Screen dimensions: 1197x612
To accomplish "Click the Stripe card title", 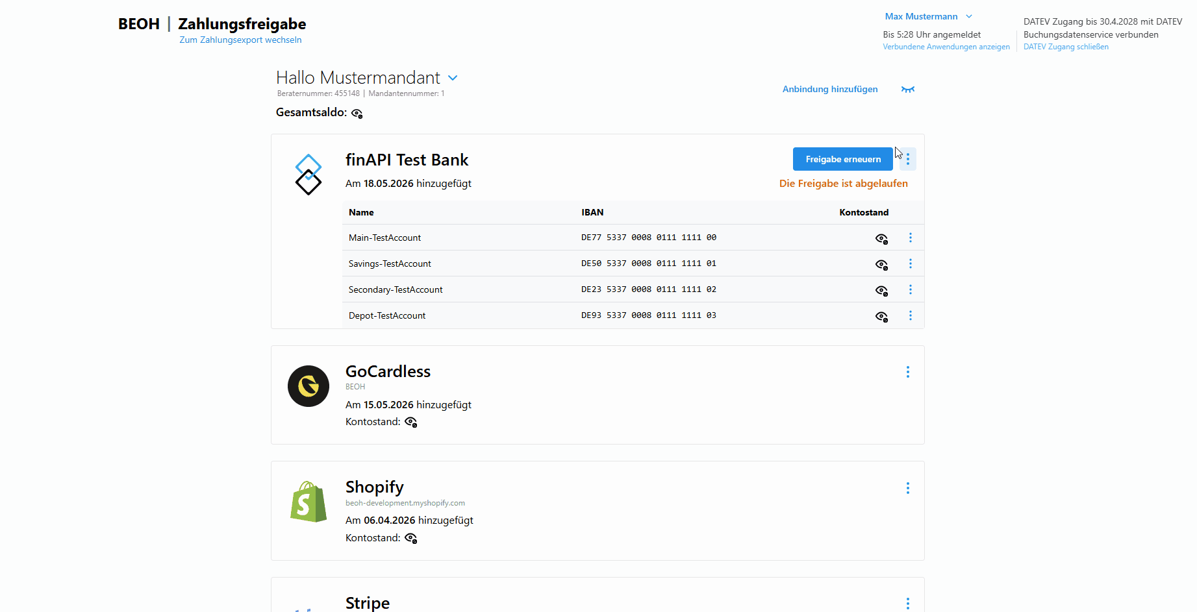I will pyautogui.click(x=368, y=603).
